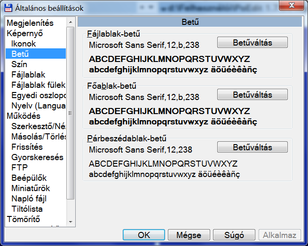308x246 pixels.
Task: Select Napló fájl in the tree
Action: pyautogui.click(x=29, y=199)
